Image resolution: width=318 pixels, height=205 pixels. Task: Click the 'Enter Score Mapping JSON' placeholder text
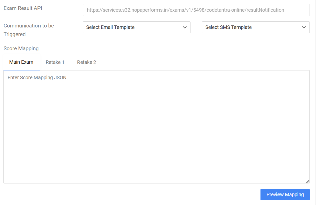[x=37, y=78]
